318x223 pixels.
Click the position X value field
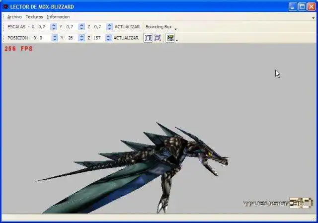point(45,38)
